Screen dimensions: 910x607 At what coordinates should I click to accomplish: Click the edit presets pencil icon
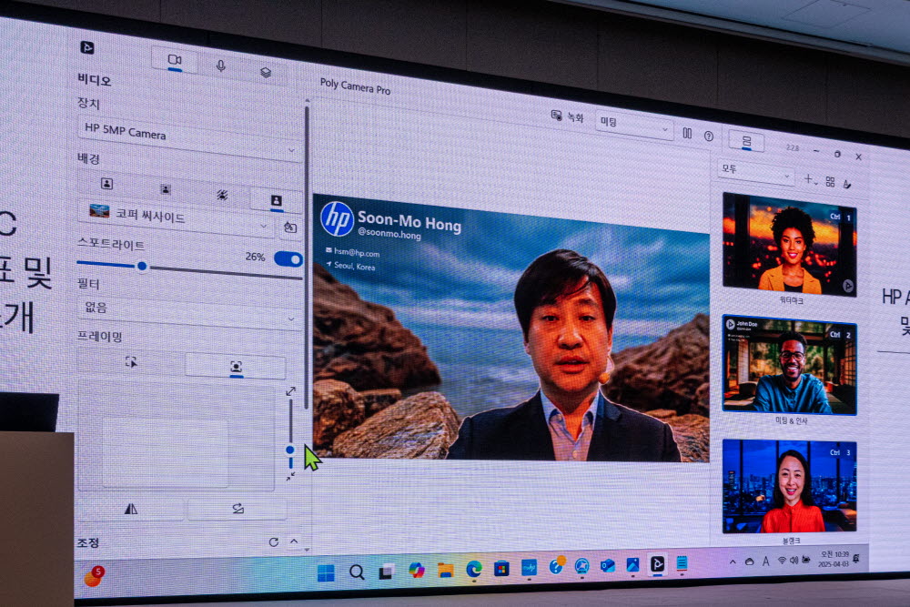tap(847, 185)
